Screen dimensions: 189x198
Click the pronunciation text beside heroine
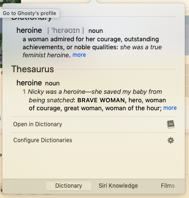point(65,30)
